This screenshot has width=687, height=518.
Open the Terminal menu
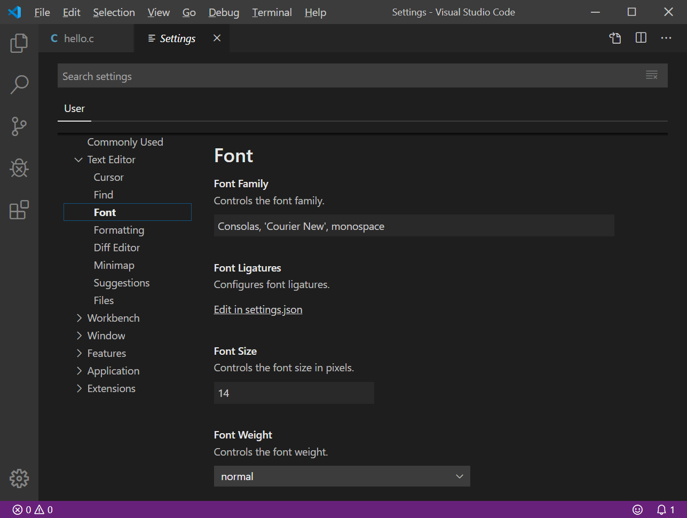tap(272, 12)
